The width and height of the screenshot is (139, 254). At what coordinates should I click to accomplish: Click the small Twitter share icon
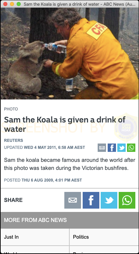coord(121,148)
